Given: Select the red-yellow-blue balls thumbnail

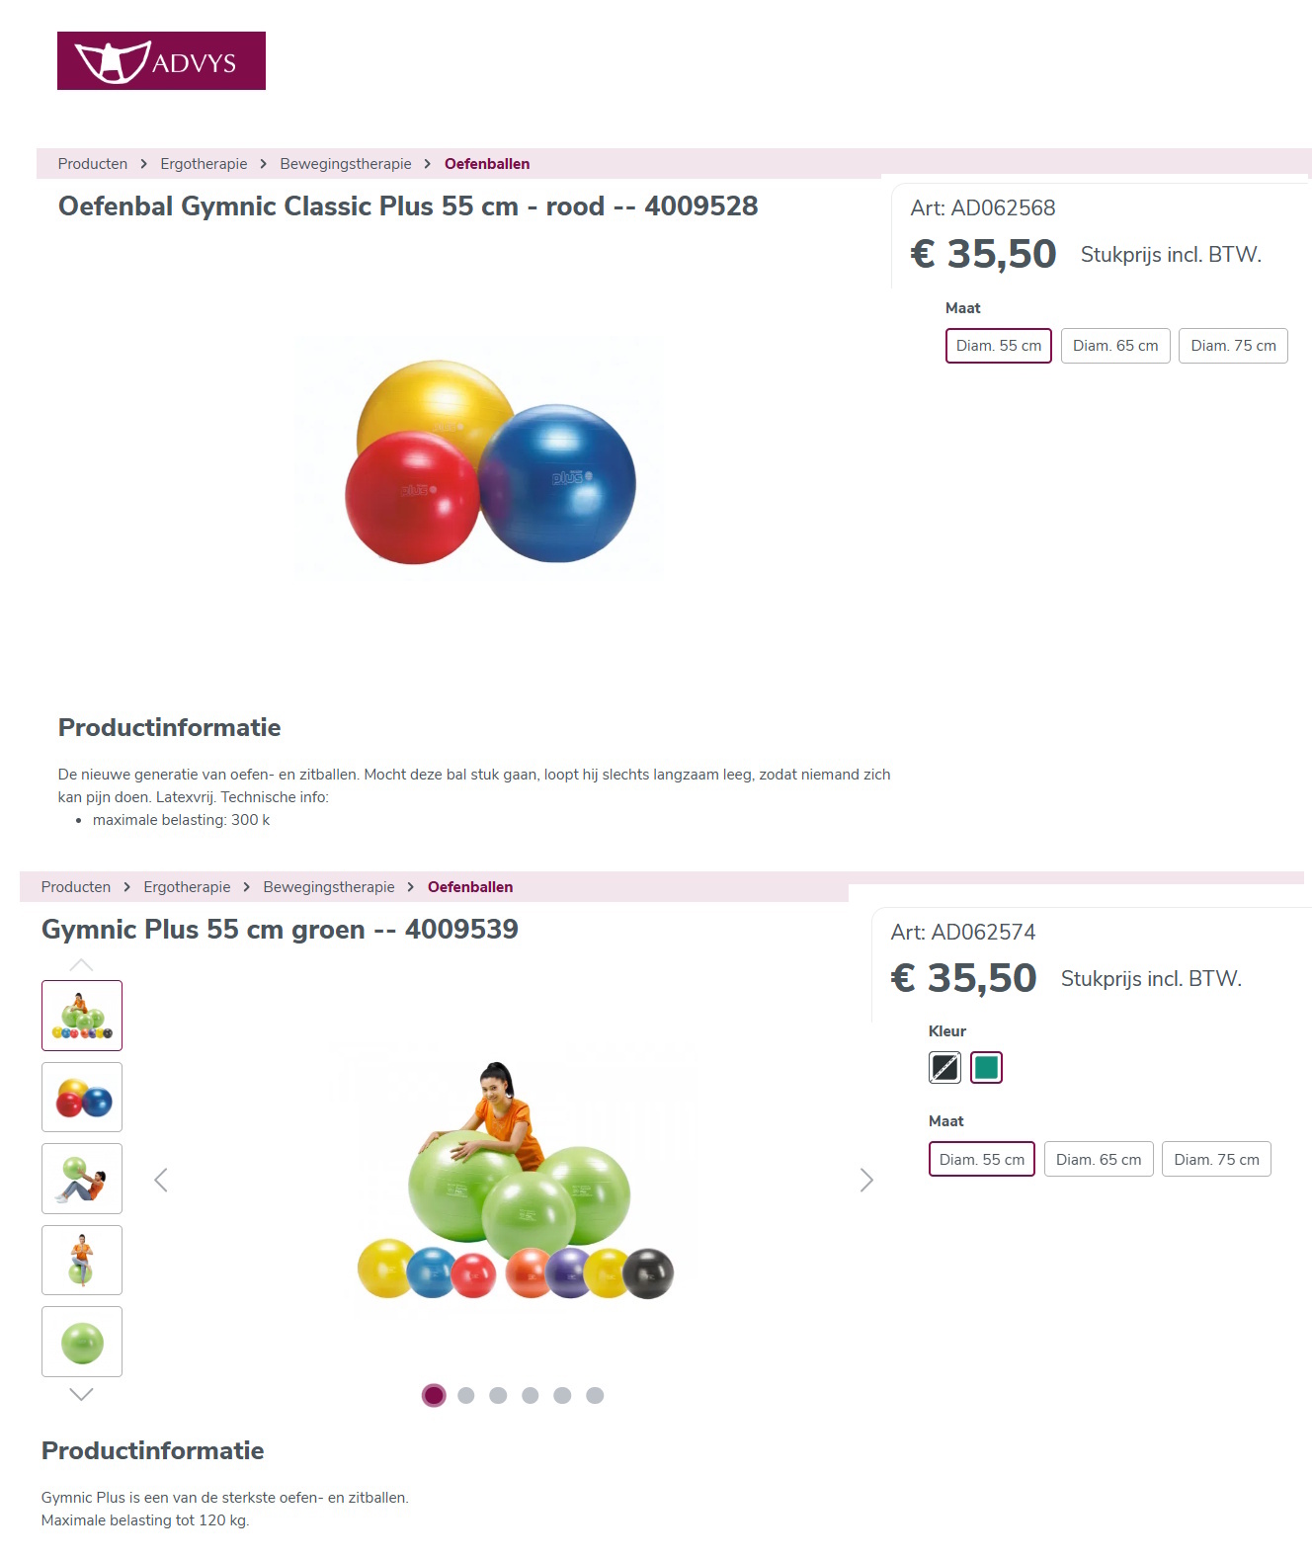Looking at the screenshot, I should 82,1097.
